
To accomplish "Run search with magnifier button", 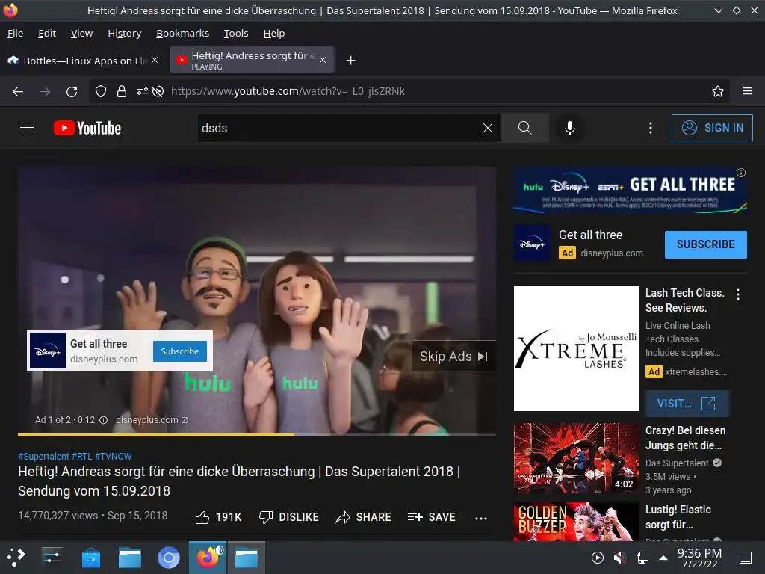I will [x=525, y=128].
